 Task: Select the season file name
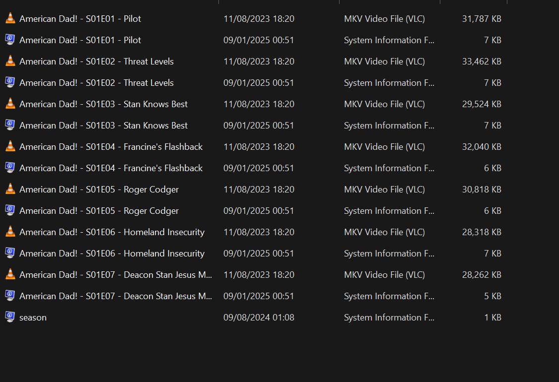[33, 318]
